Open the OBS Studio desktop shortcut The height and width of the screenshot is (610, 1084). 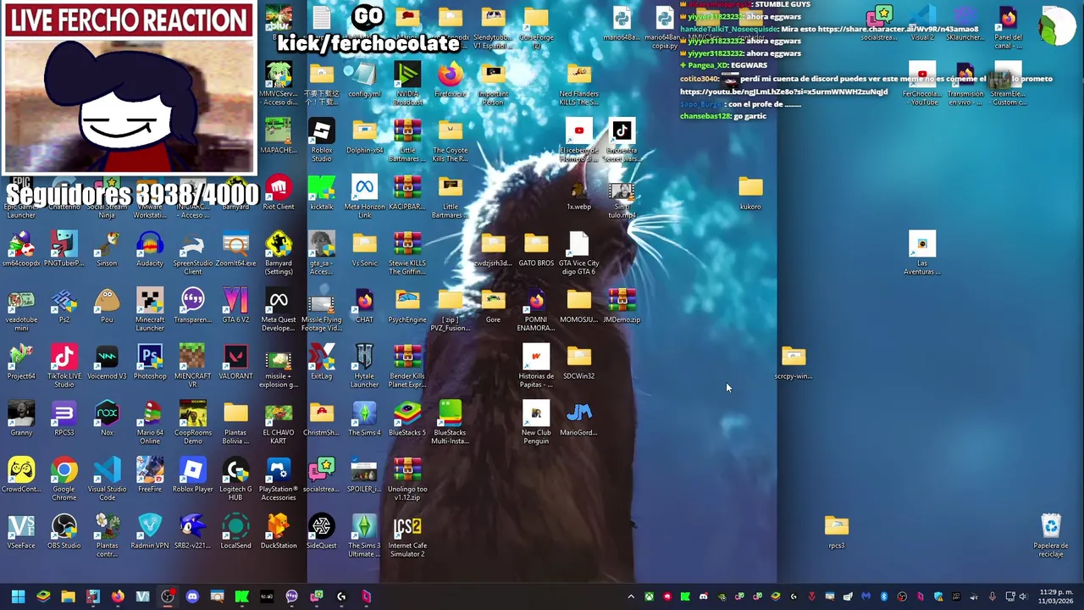(64, 532)
